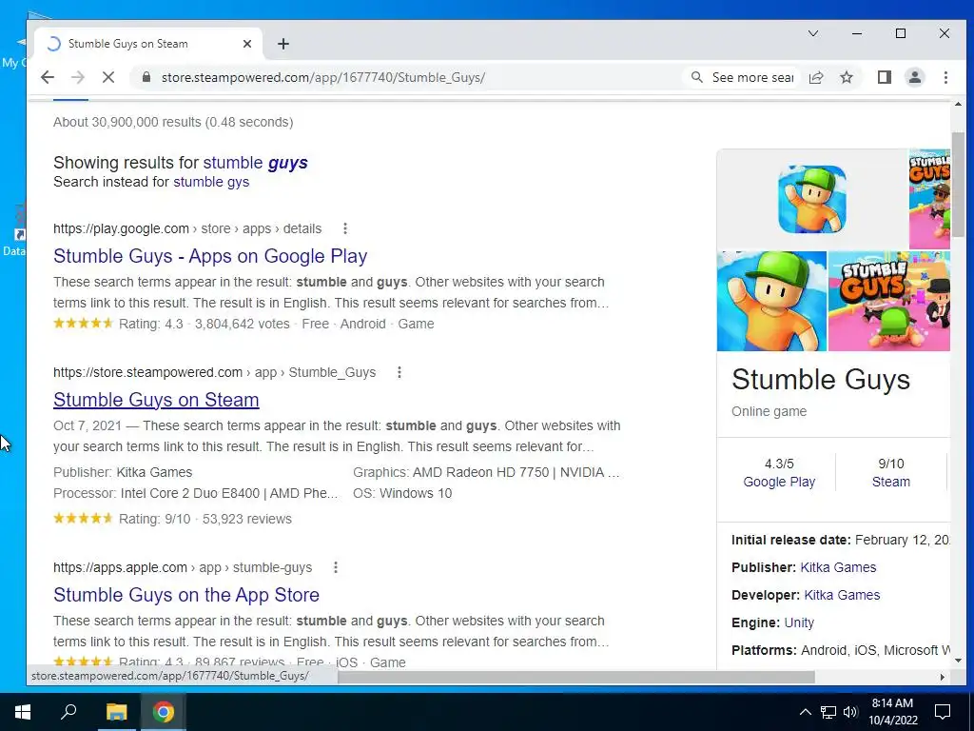
Task: Click the Google Play rating link
Action: (x=779, y=482)
